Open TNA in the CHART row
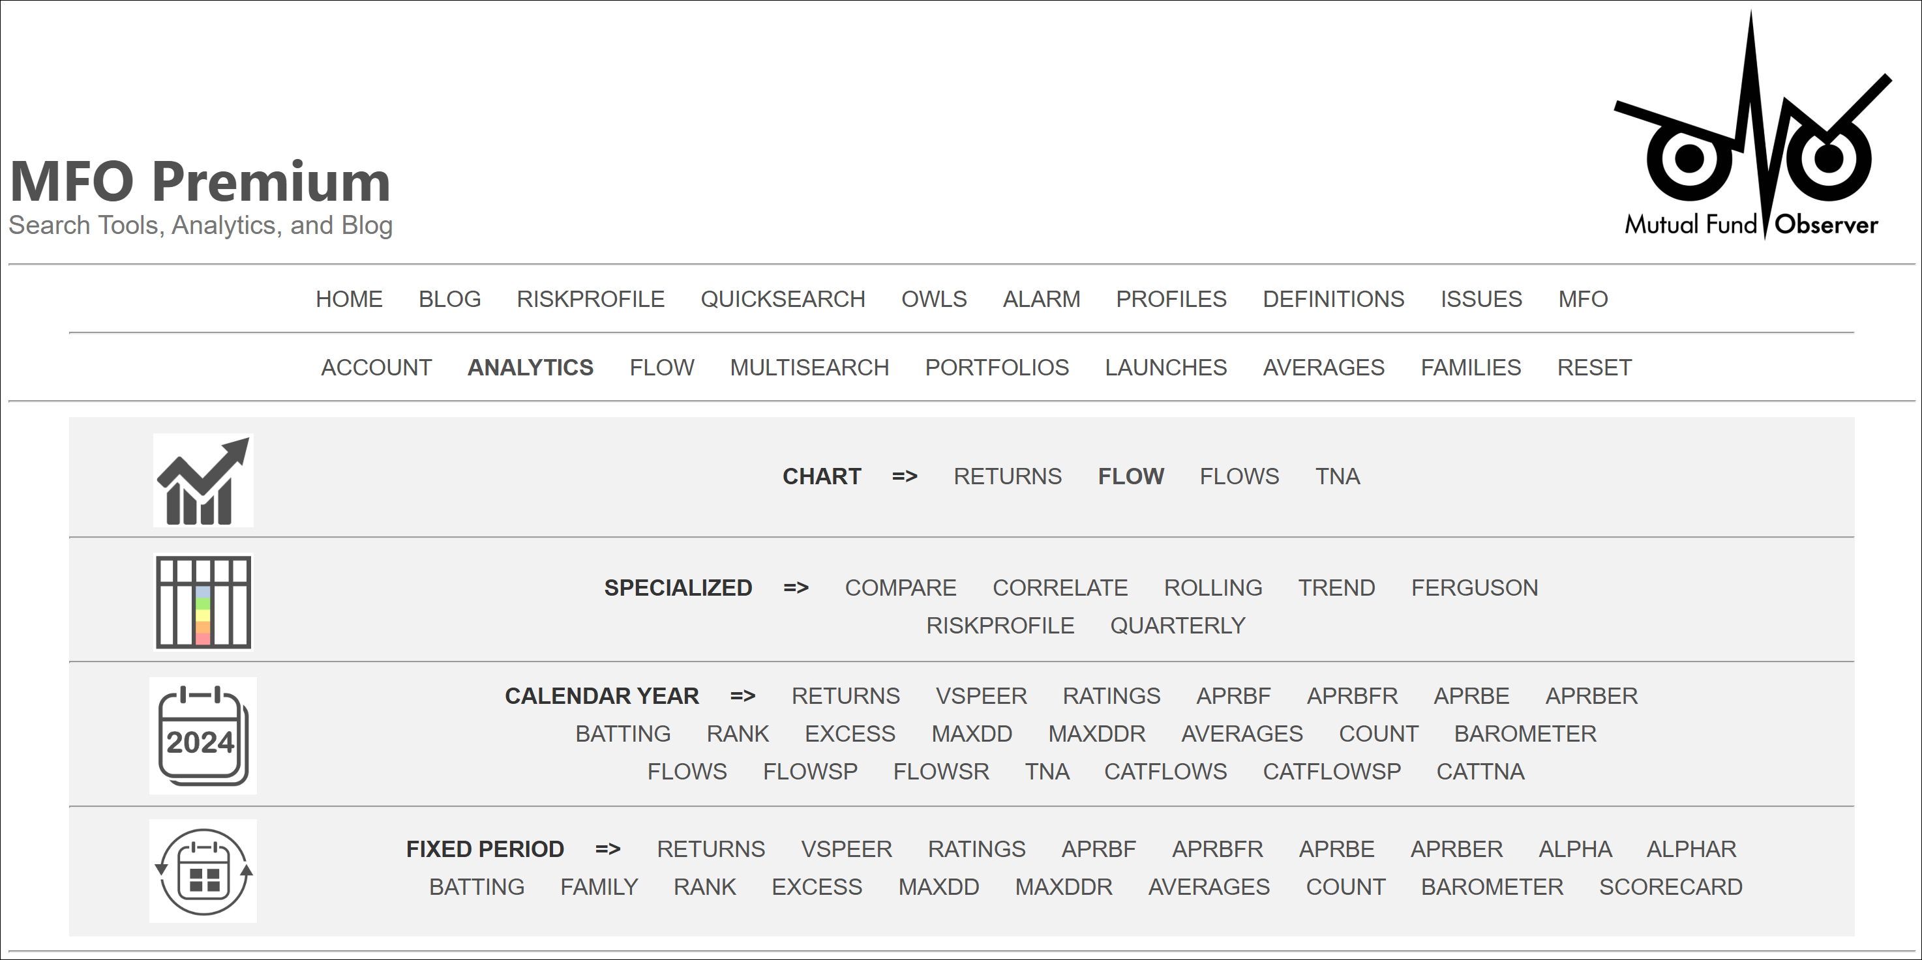This screenshot has width=1922, height=960. (x=1337, y=476)
